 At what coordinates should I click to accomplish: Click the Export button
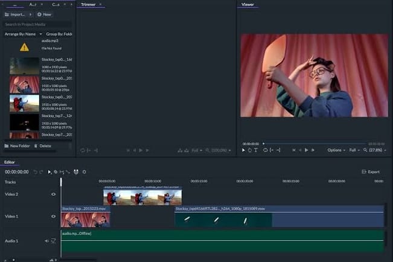pos(371,172)
